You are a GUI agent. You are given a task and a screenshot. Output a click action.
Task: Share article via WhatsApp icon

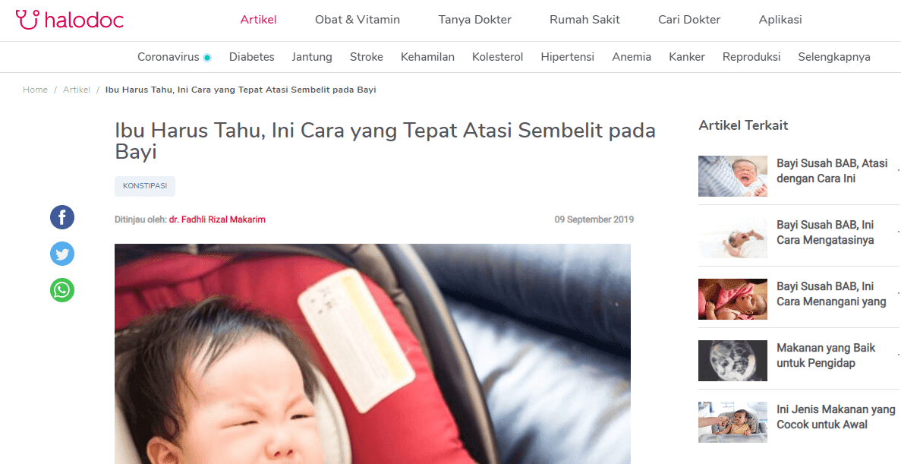62,290
